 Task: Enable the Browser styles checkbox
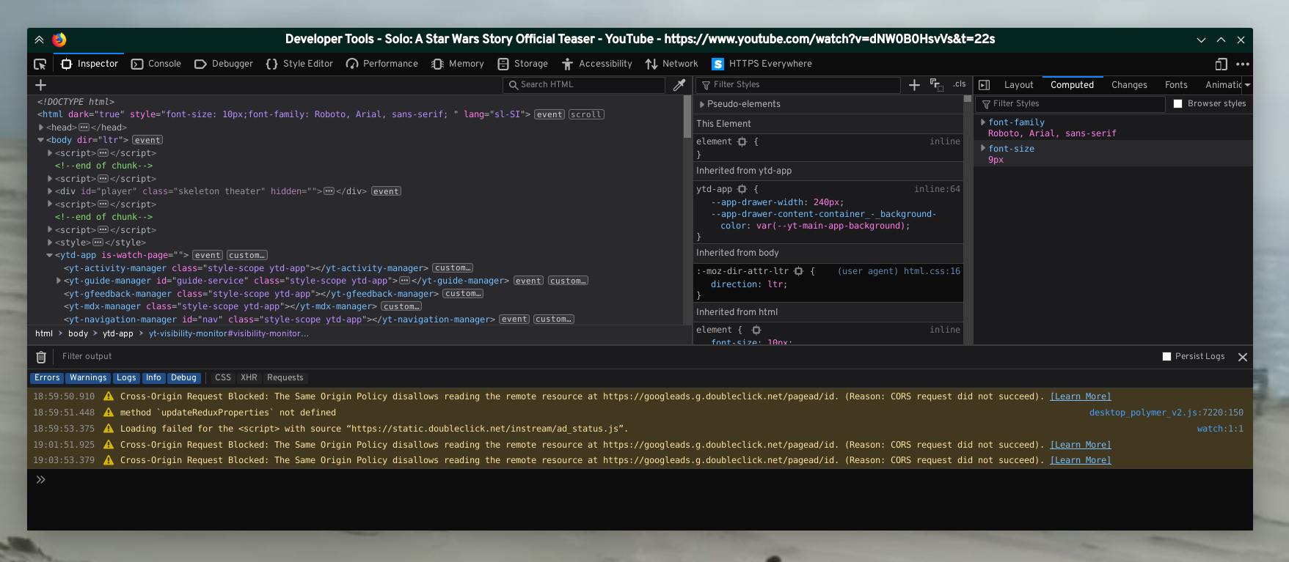point(1177,104)
